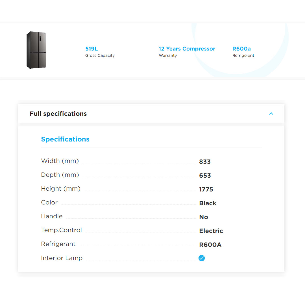Click the Black color value
The height and width of the screenshot is (305, 305).
click(208, 203)
